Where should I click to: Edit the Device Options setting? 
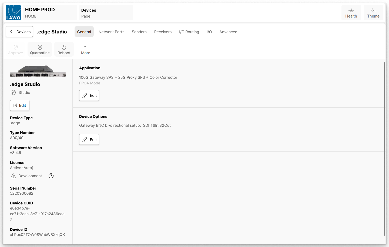point(89,139)
